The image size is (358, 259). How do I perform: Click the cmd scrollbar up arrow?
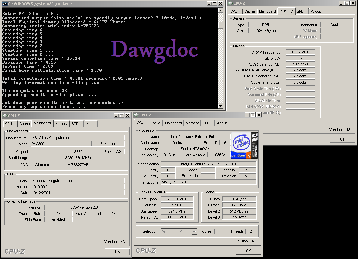220,10
